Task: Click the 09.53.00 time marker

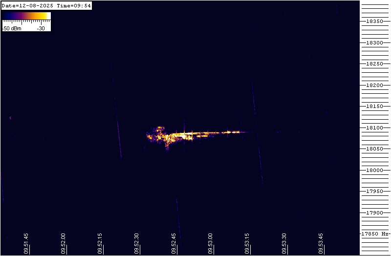Action: point(210,243)
